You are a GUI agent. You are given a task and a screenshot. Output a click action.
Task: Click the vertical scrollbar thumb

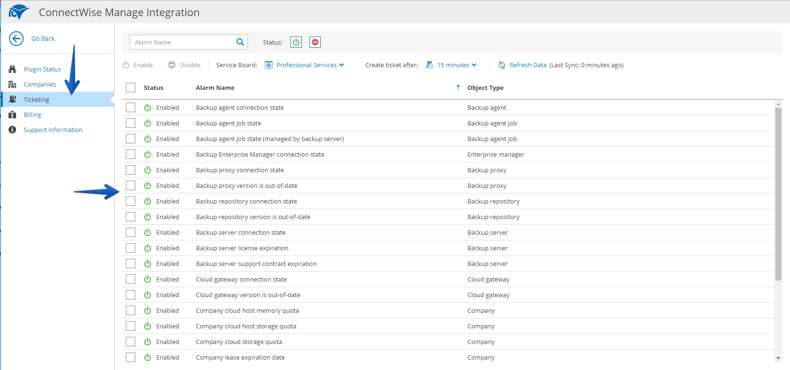click(x=778, y=194)
